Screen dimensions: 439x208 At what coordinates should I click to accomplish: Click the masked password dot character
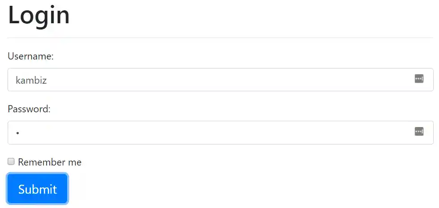pyautogui.click(x=18, y=133)
